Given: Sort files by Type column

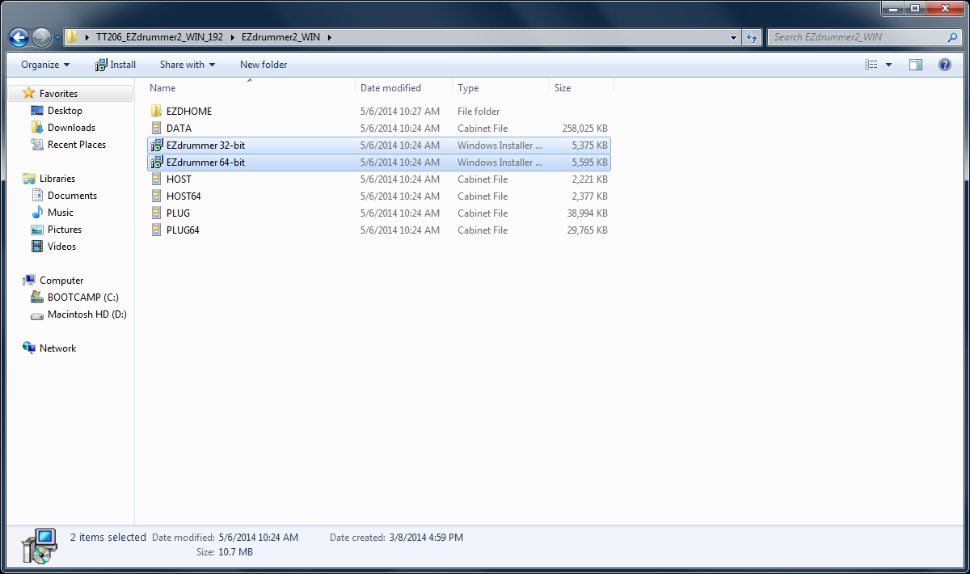Looking at the screenshot, I should (468, 88).
